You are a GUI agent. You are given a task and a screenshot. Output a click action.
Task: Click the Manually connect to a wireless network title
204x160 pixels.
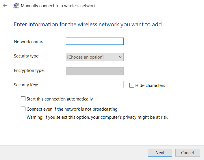pyautogui.click(x=58, y=6)
